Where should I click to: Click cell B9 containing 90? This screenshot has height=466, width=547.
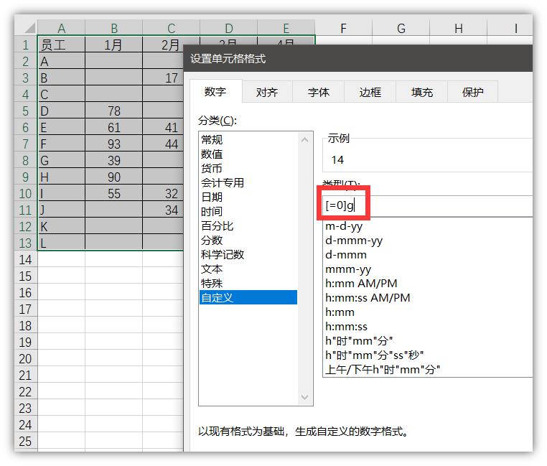(114, 177)
